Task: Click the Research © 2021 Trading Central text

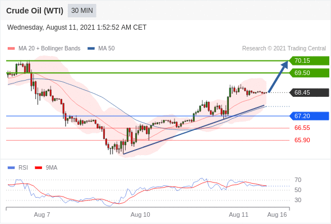Action: tap(284, 49)
